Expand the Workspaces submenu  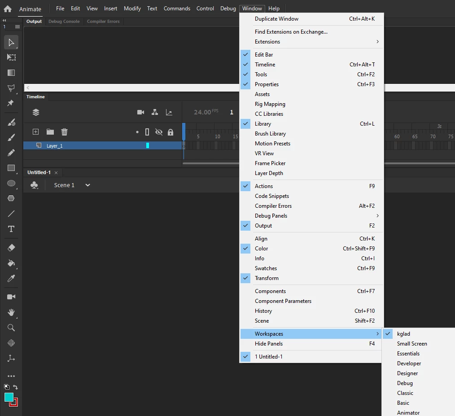[311, 334]
